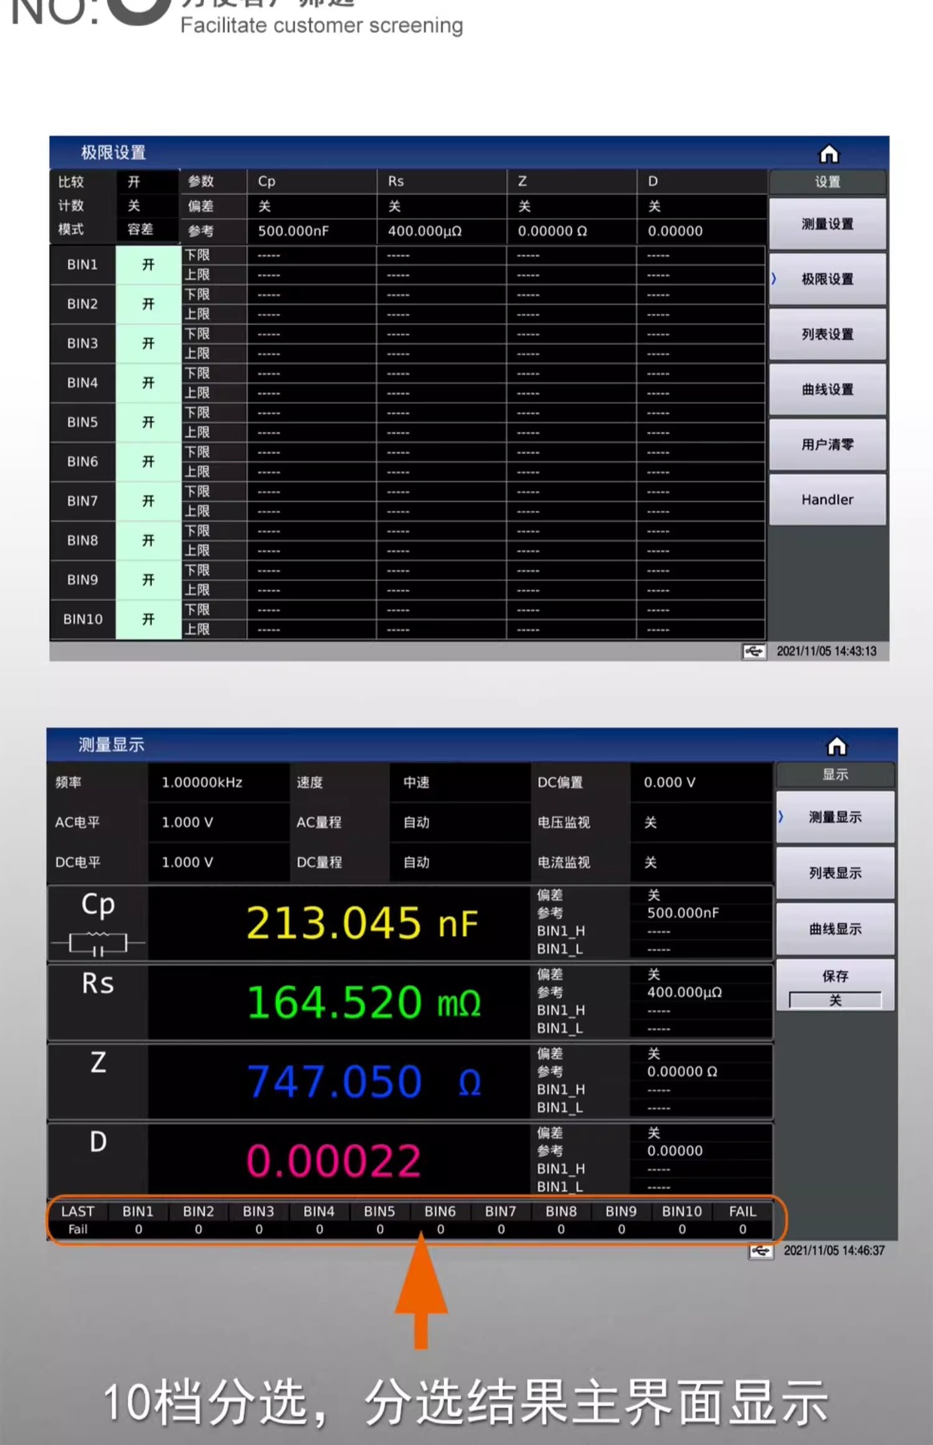
Task: Click Rs 偏差 deviation 关 in limit settings
Action: [x=442, y=206]
